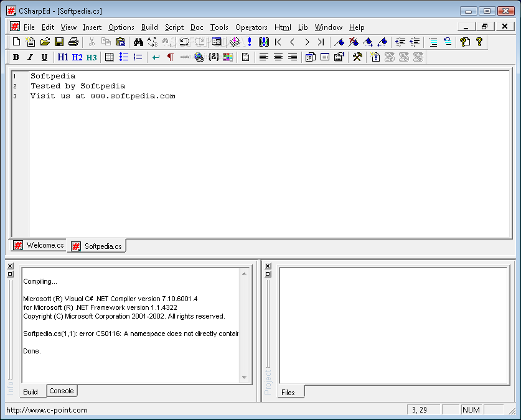
Task: Open the Build menu
Action: pyautogui.click(x=149, y=27)
